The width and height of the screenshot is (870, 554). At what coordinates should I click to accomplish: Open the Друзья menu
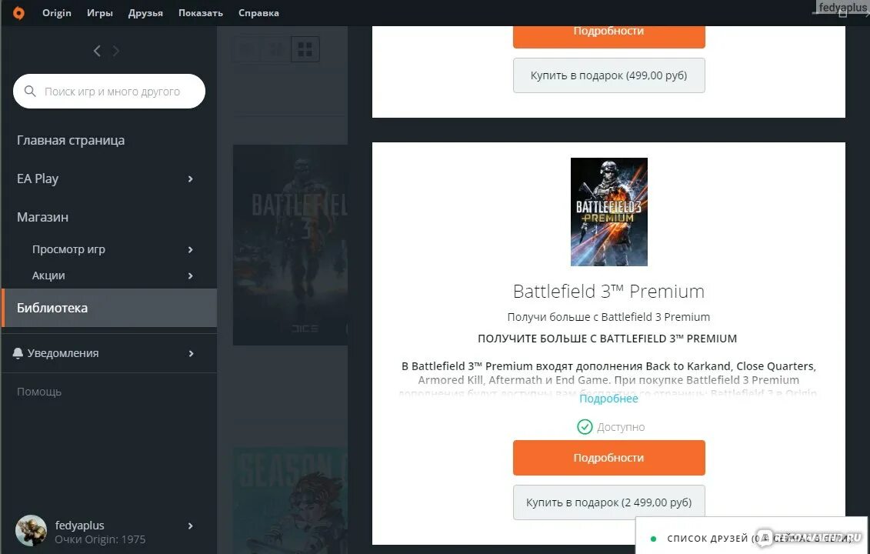pos(145,13)
